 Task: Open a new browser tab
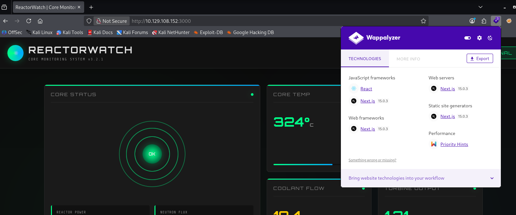click(91, 7)
